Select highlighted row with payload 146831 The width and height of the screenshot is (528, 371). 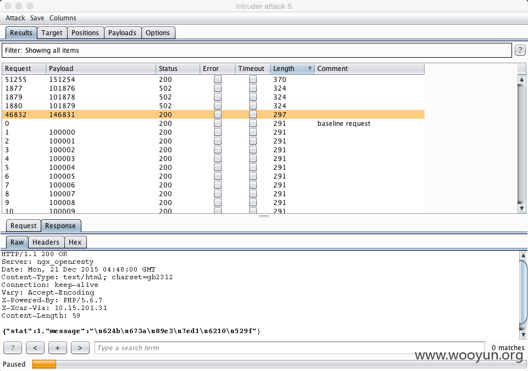tap(213, 114)
